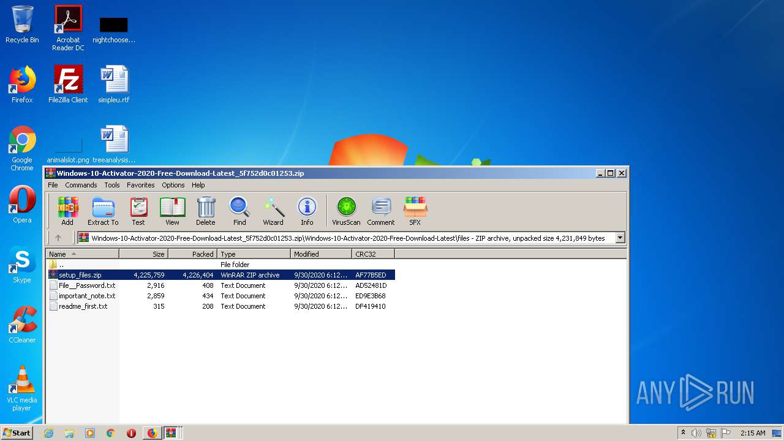Click the SFX toolbar icon

coord(415,211)
